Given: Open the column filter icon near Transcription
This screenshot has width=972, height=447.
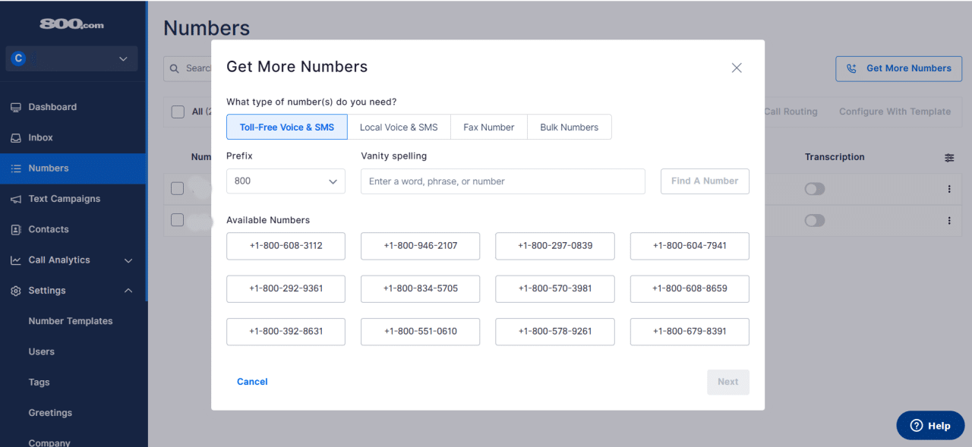Looking at the screenshot, I should point(948,157).
